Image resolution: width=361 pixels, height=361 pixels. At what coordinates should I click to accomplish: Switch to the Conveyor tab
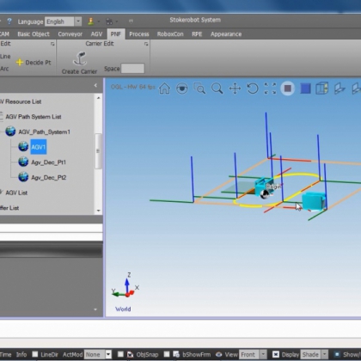tap(70, 34)
